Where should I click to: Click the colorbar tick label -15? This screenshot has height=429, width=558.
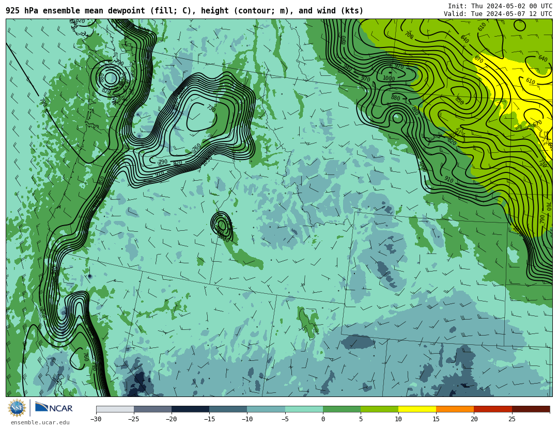(209, 419)
